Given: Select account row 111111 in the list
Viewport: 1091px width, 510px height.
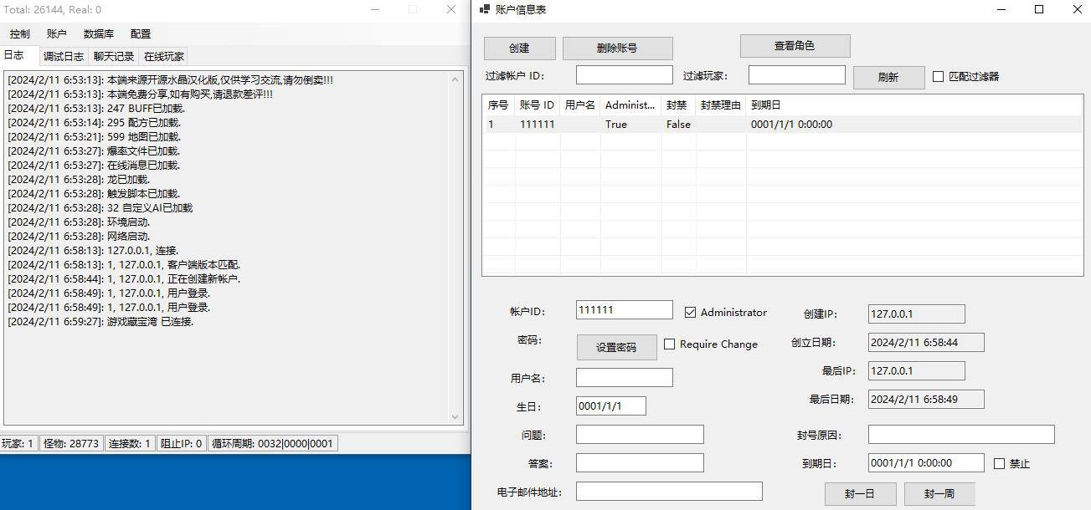Looking at the screenshot, I should point(782,125).
